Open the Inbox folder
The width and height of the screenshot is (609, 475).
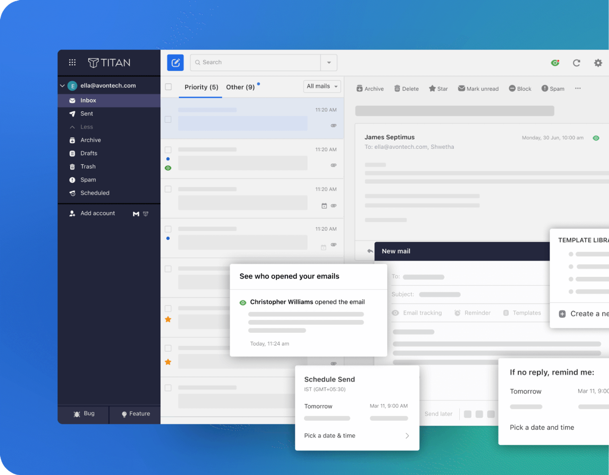pos(109,100)
